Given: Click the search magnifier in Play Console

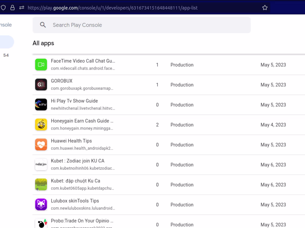Looking at the screenshot, I should (x=43, y=25).
